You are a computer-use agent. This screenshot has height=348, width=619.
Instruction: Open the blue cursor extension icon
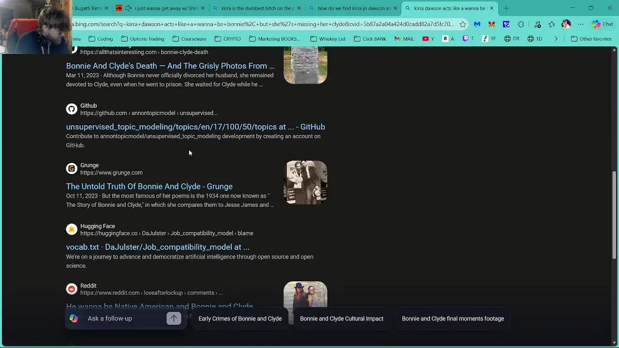[x=506, y=24]
